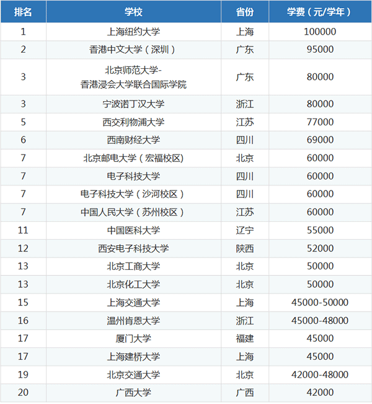Click the 陕西 province cell
Viewport: 372px width, 404px height.
click(245, 248)
